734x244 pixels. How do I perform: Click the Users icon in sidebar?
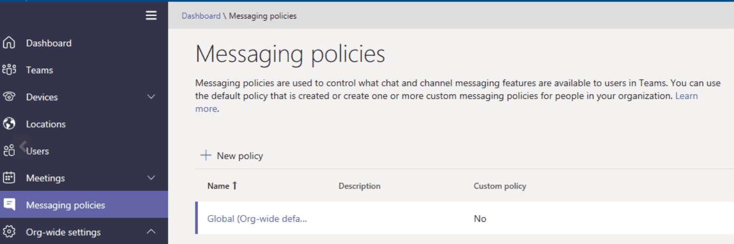click(9, 150)
